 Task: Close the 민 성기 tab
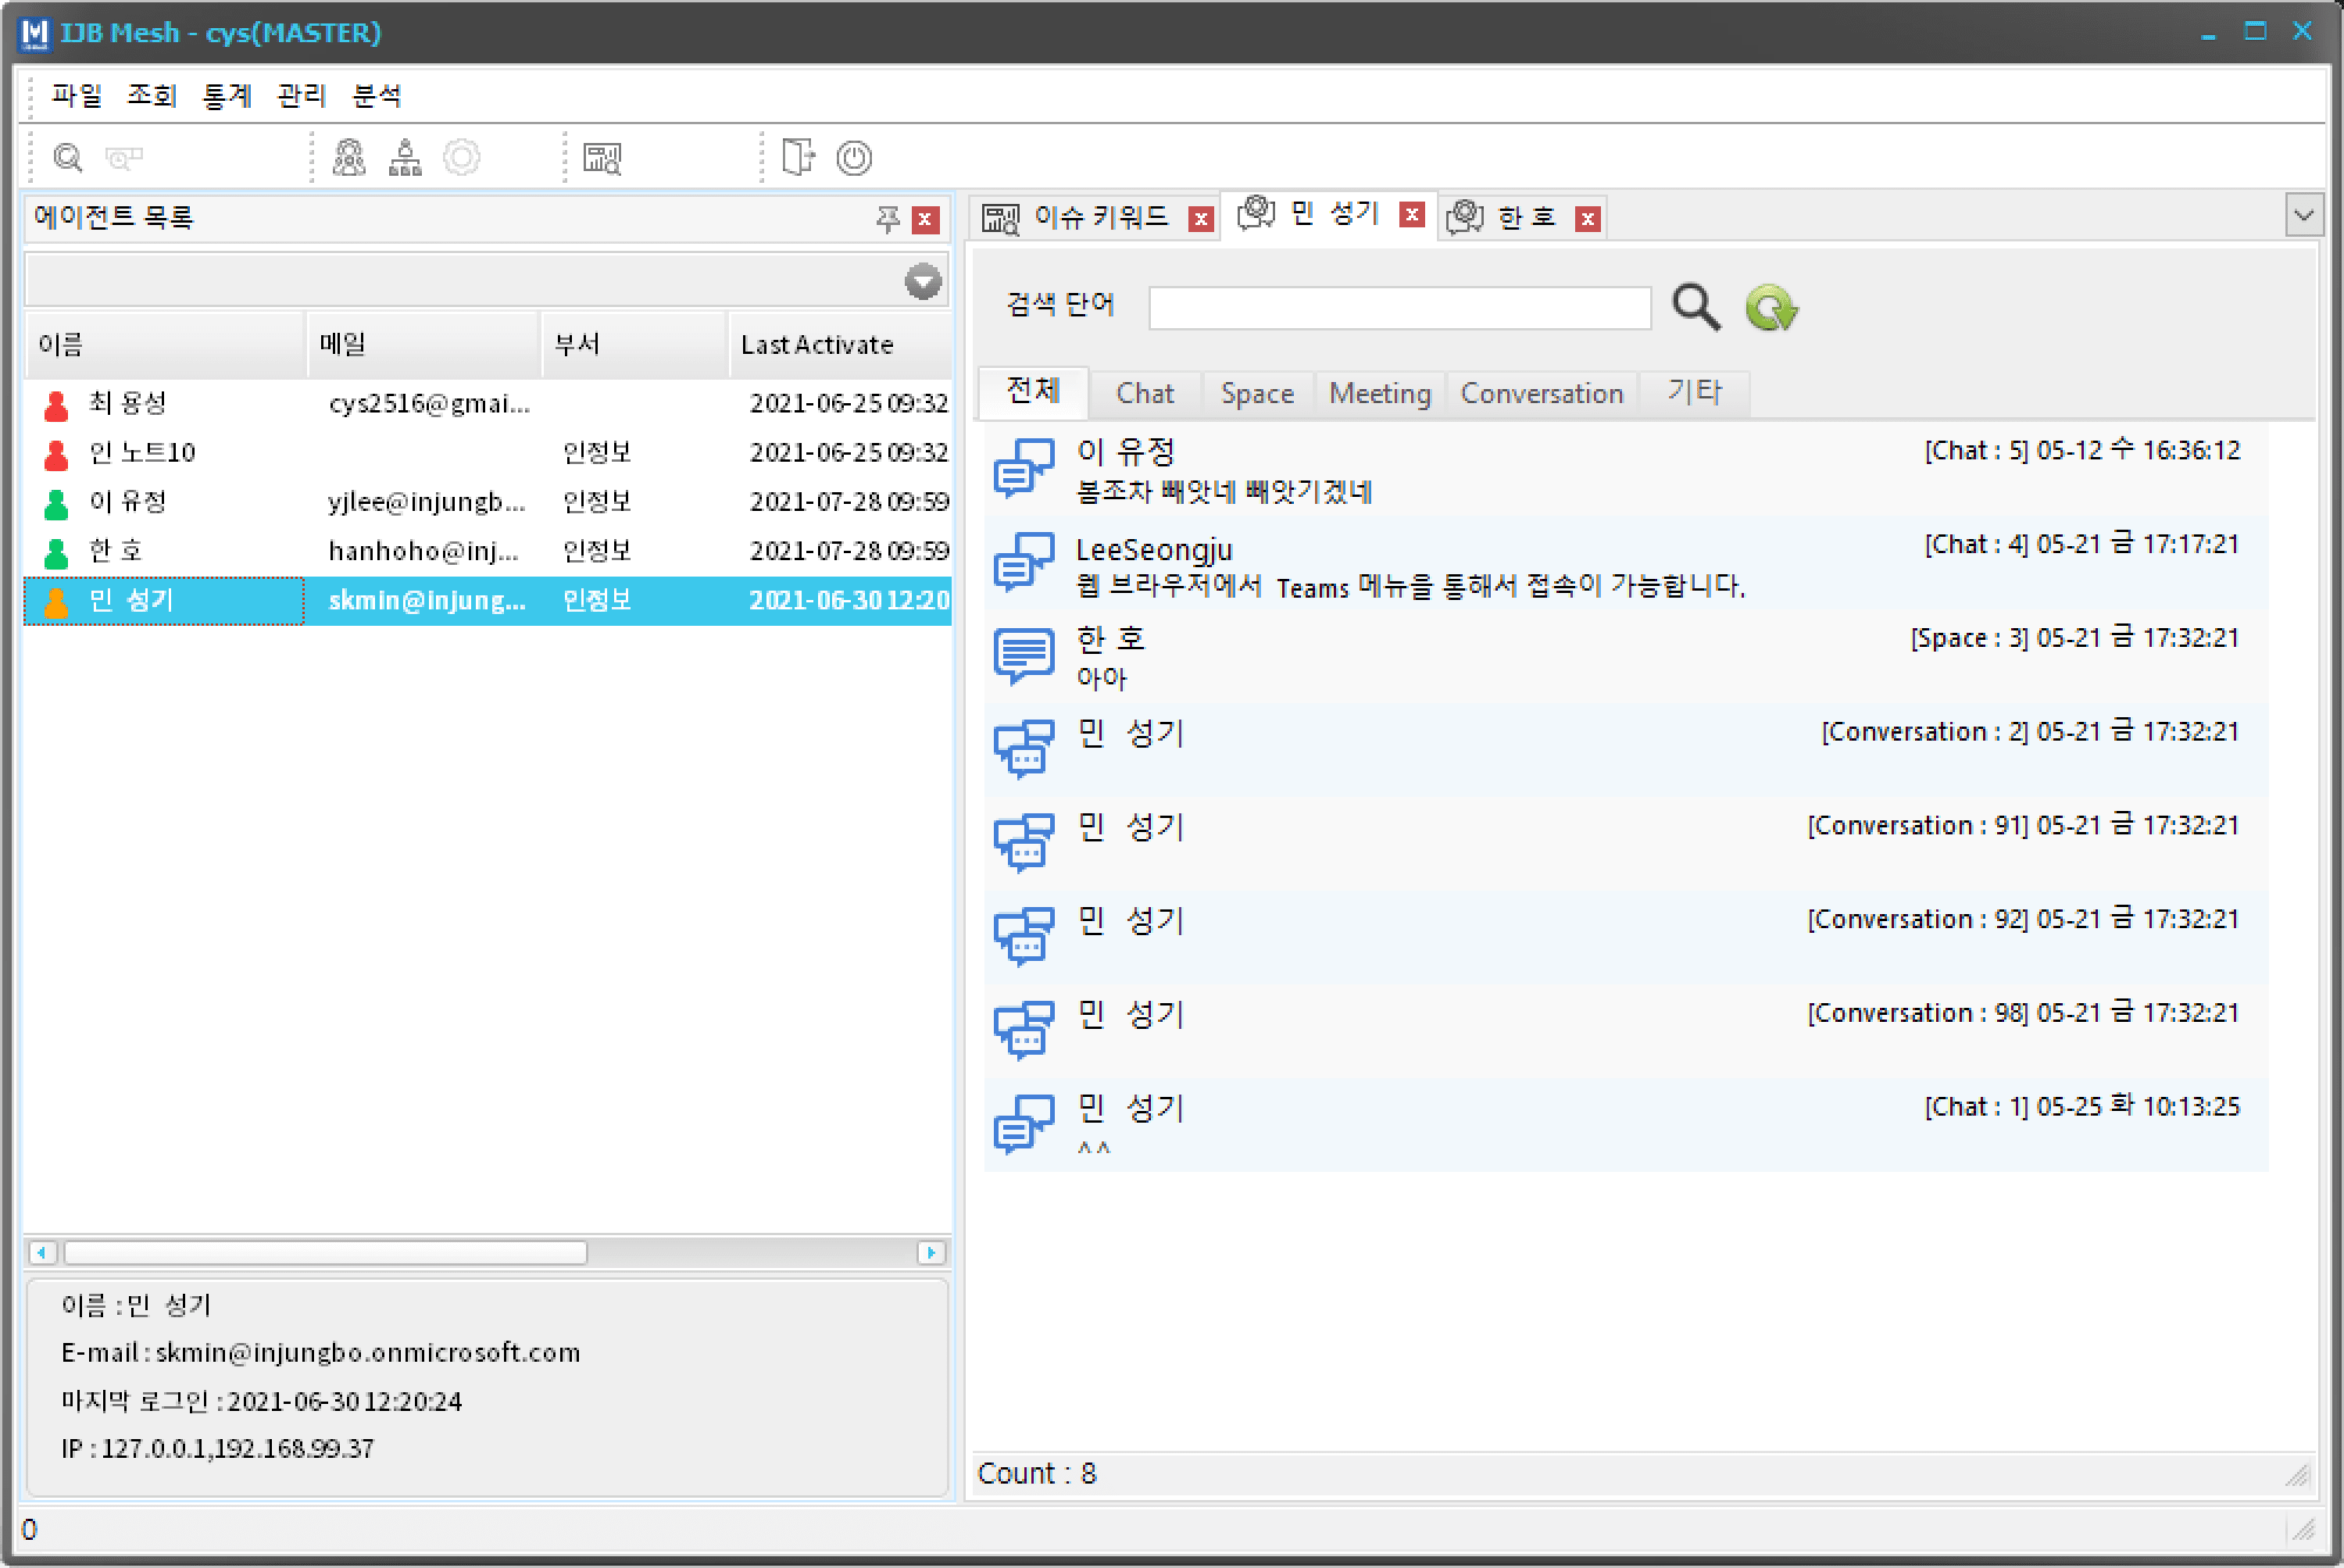coord(1411,215)
